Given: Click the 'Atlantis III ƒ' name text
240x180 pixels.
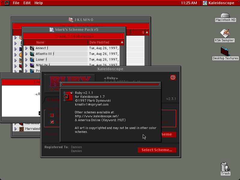Looking at the screenshot, I should 45,54.
